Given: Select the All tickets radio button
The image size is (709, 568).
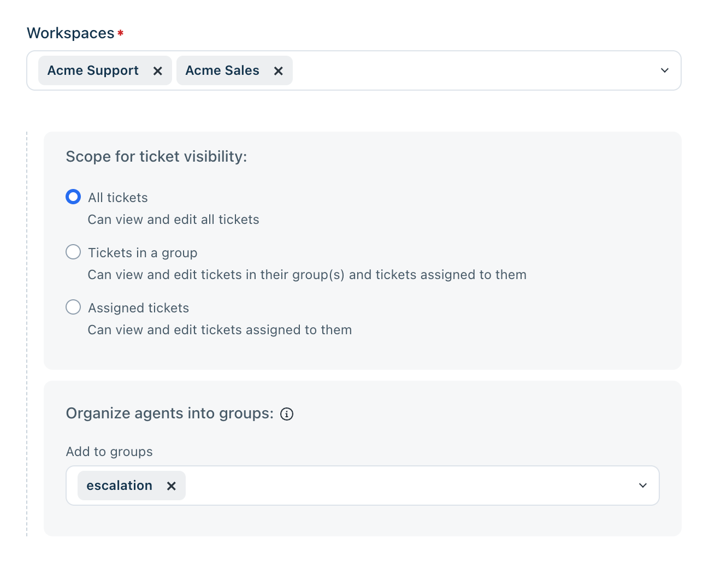Looking at the screenshot, I should [x=73, y=197].
